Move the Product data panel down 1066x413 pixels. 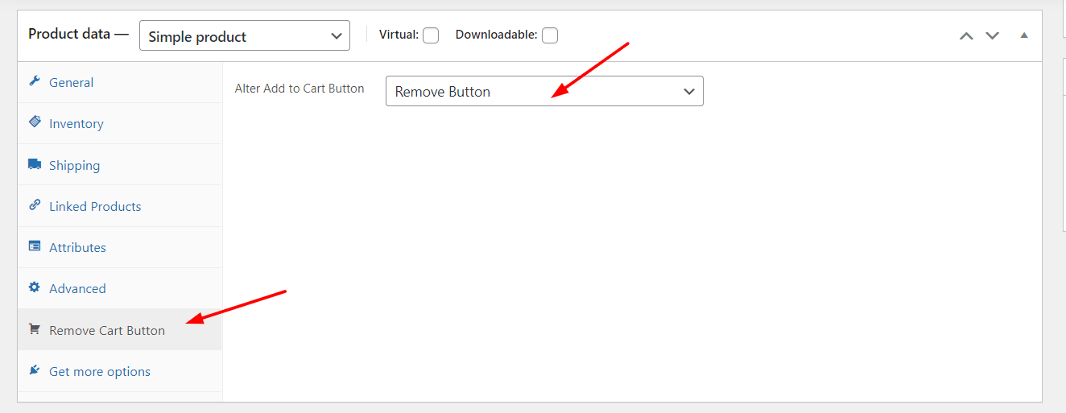click(993, 35)
